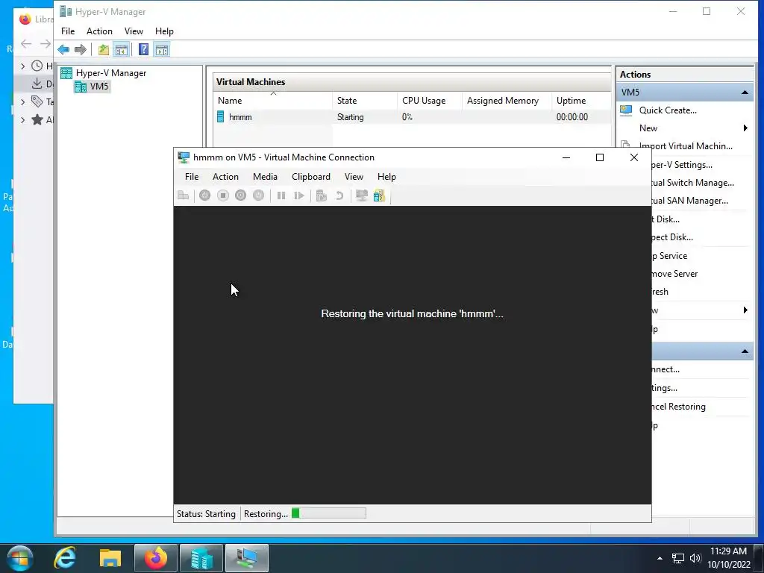Click colored rightmost icon in VM Connection toolbar
The height and width of the screenshot is (573, 764).
379,195
